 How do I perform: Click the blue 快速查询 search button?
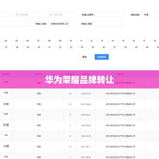pyautogui.click(x=102, y=57)
